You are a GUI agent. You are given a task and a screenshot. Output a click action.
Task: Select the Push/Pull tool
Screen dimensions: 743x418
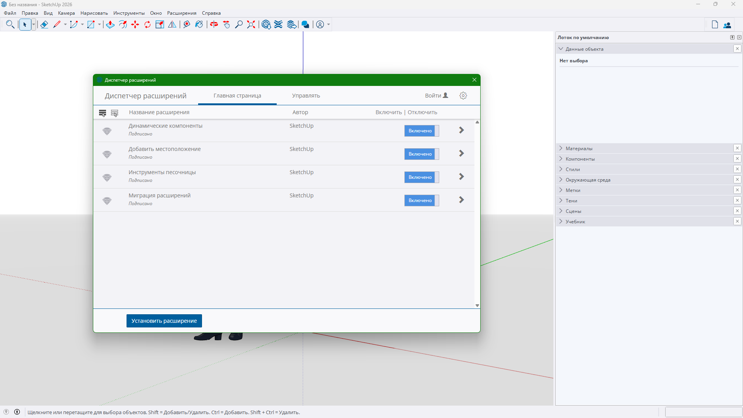110,25
